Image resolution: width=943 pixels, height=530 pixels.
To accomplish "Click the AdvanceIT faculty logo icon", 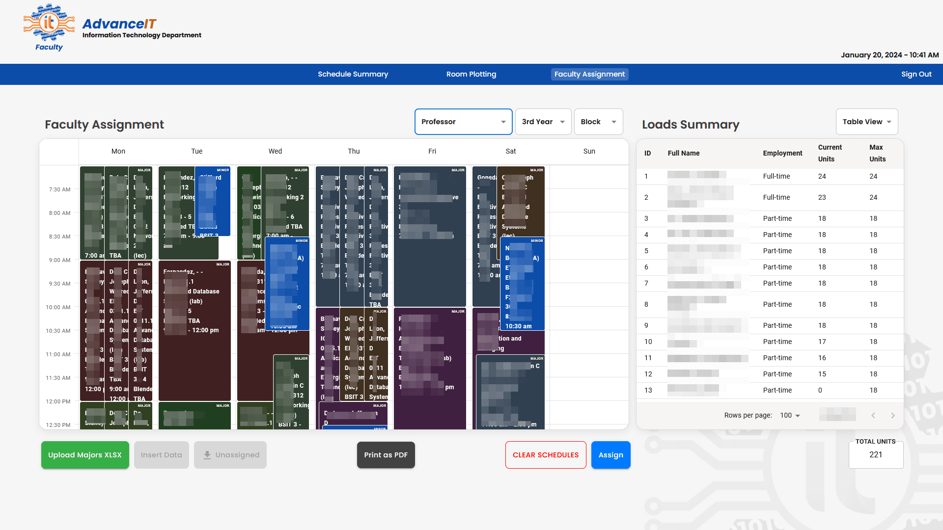I will (49, 23).
